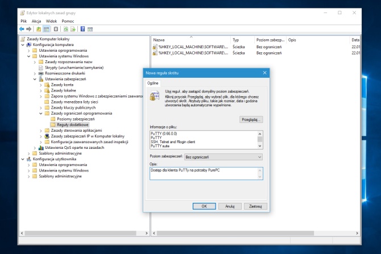Click the Konfiguracja użytkownika icon
The height and width of the screenshot is (254, 381).
coord(29,159)
